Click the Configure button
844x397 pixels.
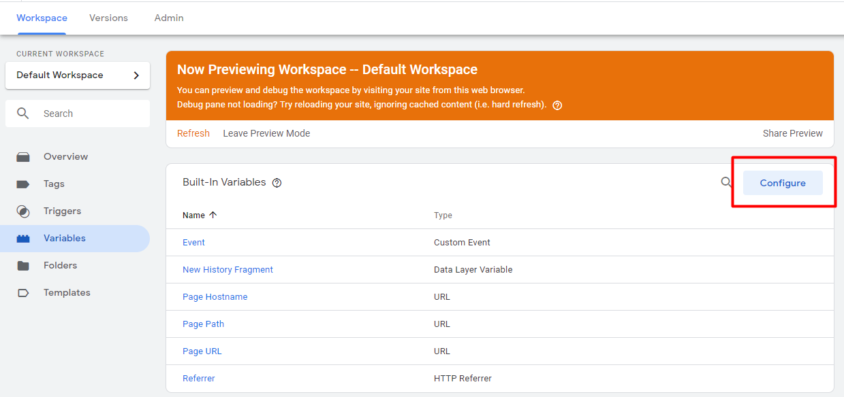coord(783,183)
